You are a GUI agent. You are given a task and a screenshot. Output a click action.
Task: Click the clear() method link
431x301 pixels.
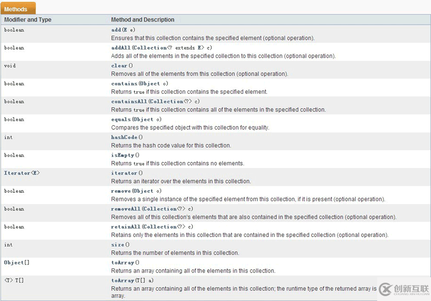click(119, 66)
